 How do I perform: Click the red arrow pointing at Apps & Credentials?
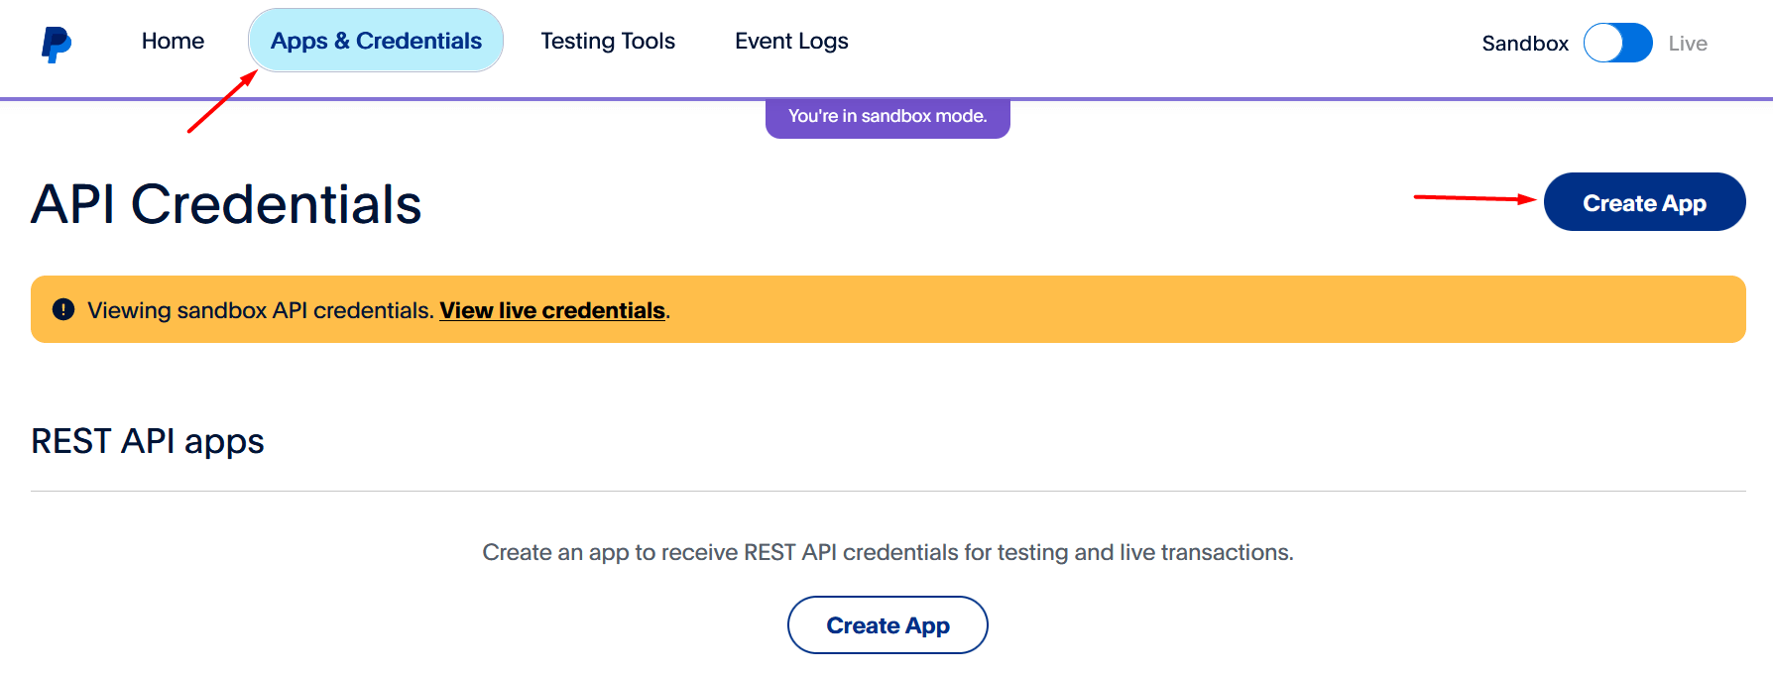(x=222, y=102)
